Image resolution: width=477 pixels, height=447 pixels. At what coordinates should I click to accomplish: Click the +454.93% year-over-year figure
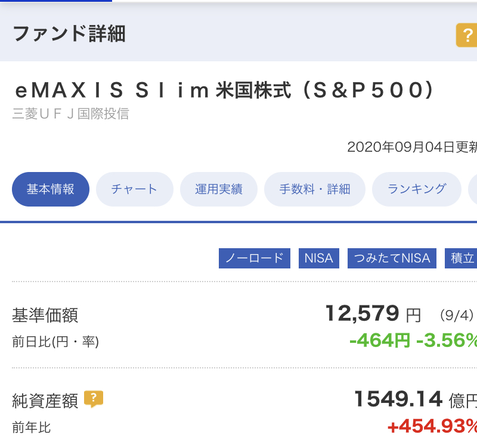(x=432, y=426)
